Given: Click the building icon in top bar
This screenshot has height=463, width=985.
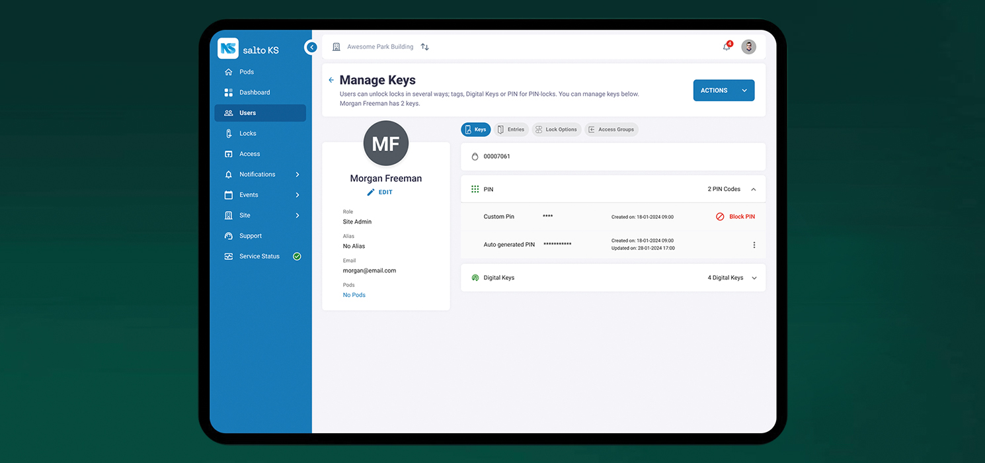Looking at the screenshot, I should click(336, 47).
